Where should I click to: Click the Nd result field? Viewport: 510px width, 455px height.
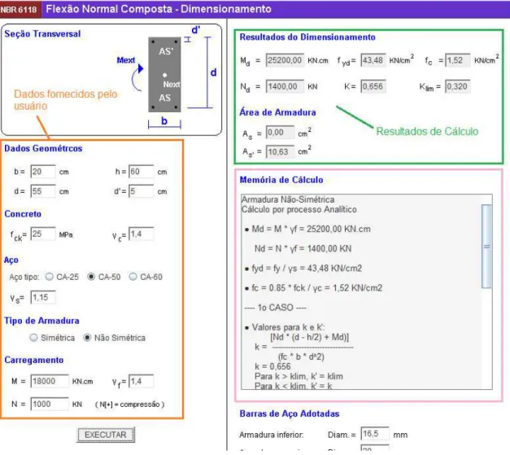(285, 86)
